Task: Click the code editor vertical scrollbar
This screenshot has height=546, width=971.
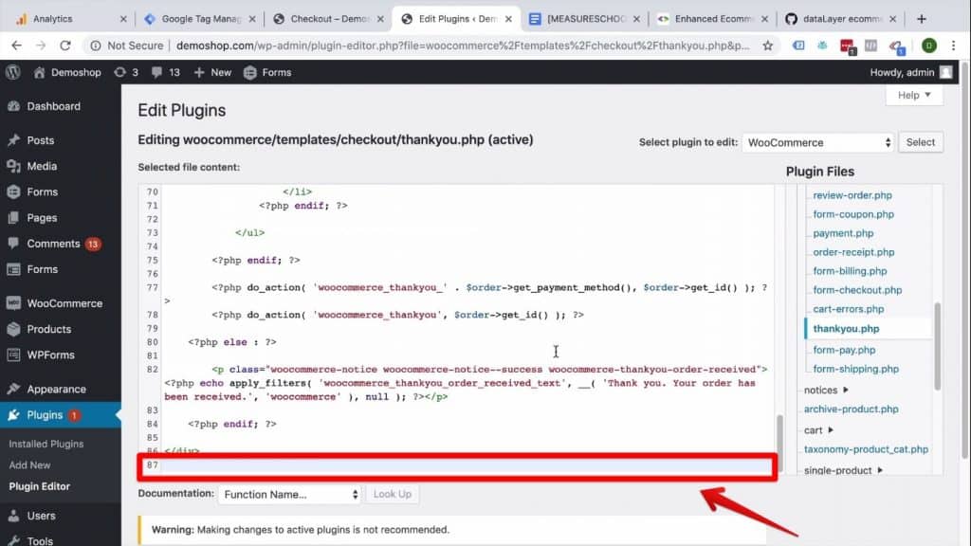Action: pyautogui.click(x=779, y=442)
